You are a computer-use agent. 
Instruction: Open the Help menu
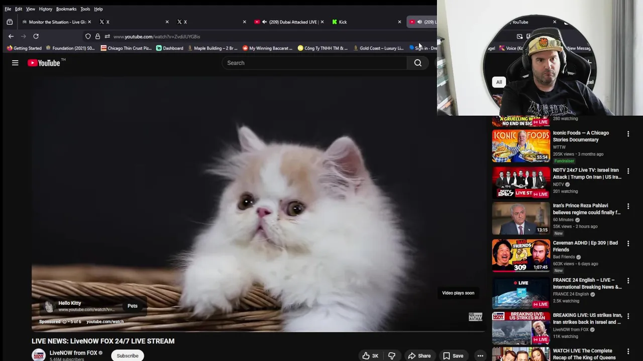pos(98,9)
